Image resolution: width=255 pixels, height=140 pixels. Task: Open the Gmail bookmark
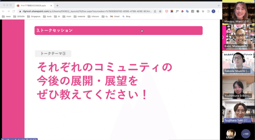click(x=115, y=17)
